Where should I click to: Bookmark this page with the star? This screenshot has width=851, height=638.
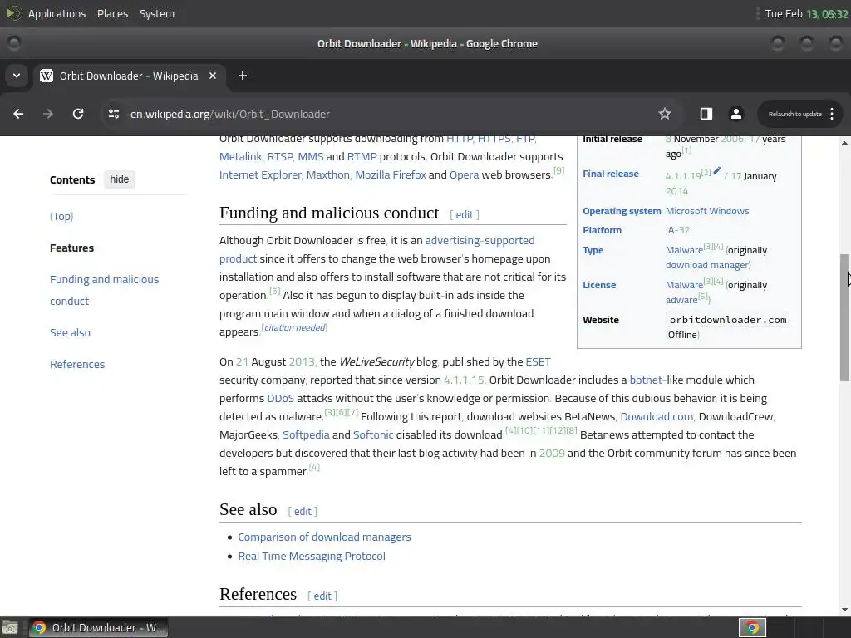click(x=664, y=114)
